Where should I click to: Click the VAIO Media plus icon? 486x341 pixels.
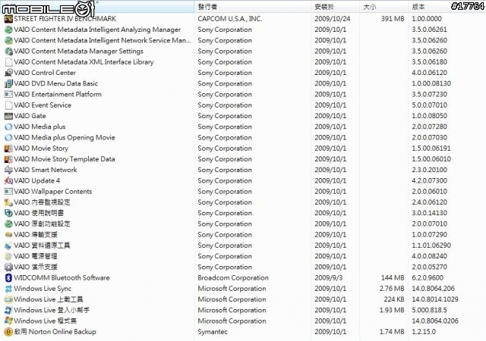point(8,127)
